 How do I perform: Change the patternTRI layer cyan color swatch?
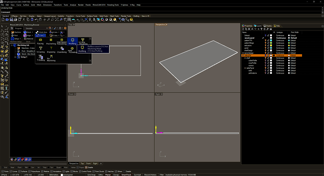coord(271,41)
